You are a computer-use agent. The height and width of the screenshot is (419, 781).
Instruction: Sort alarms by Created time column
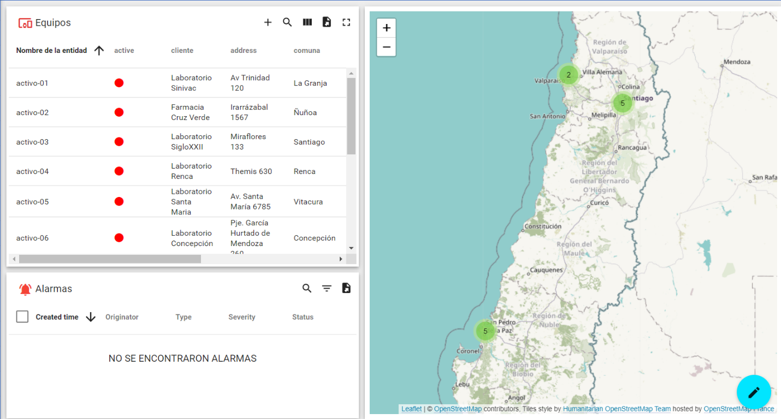[x=57, y=317]
